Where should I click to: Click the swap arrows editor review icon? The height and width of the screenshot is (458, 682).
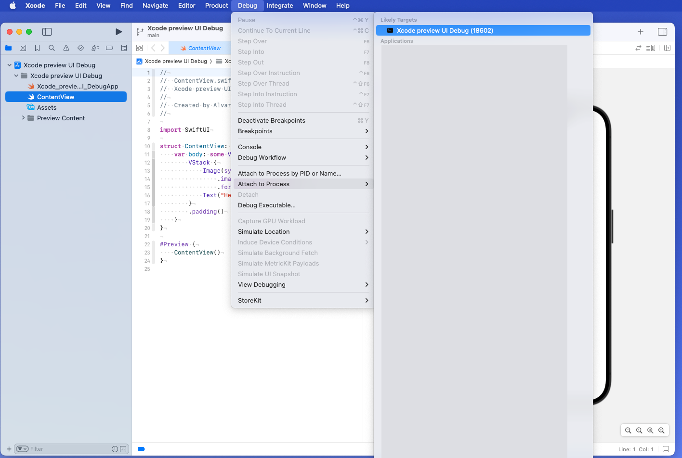click(638, 48)
